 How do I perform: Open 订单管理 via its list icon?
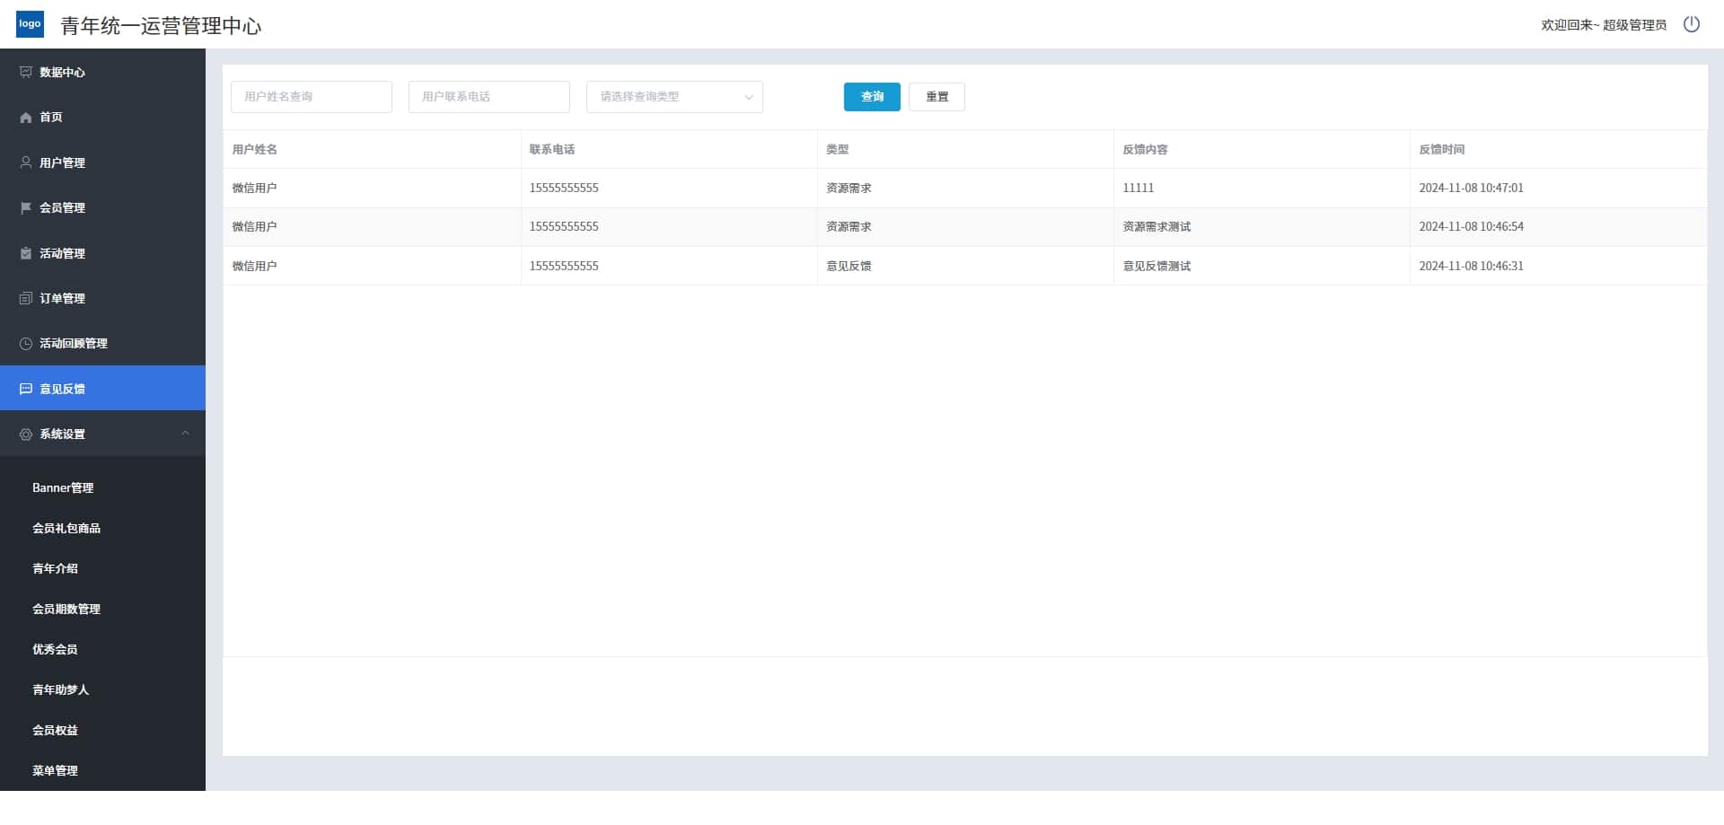(26, 298)
